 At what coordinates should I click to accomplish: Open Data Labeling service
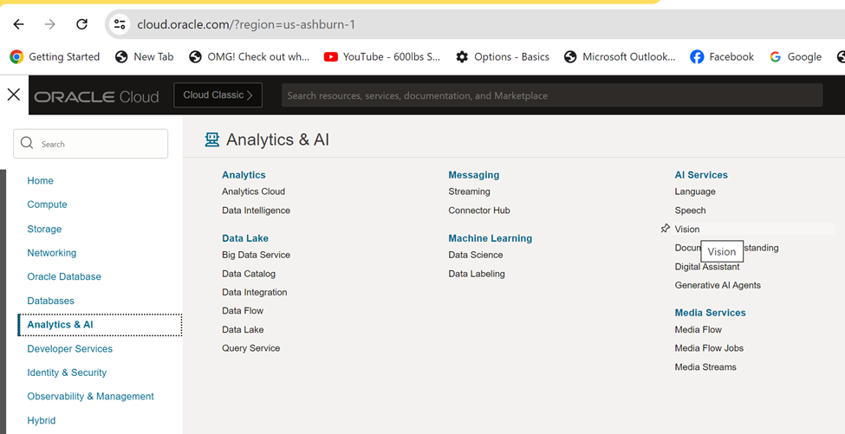477,274
